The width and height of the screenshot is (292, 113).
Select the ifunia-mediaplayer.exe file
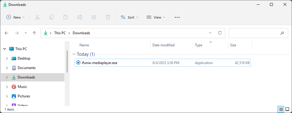tap(162, 63)
